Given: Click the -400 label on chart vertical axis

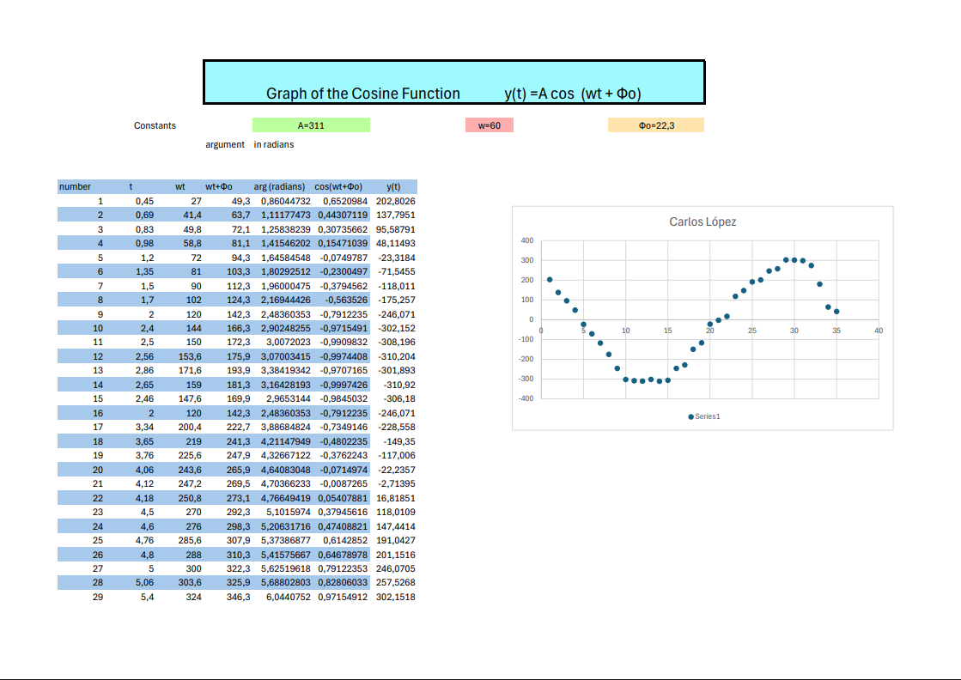Looking at the screenshot, I should [x=526, y=398].
